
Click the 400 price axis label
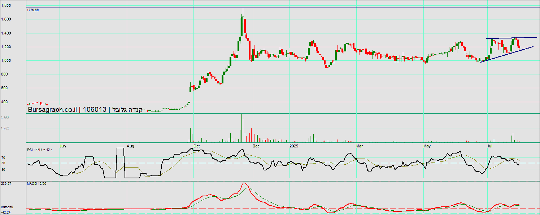click(4, 102)
